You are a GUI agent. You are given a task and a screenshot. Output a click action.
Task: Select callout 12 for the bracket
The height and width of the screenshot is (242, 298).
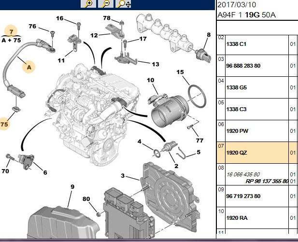[x=94, y=35]
